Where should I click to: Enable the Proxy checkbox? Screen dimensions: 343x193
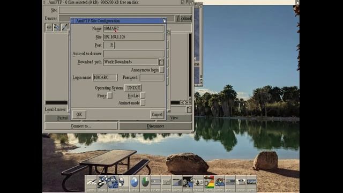(x=110, y=95)
